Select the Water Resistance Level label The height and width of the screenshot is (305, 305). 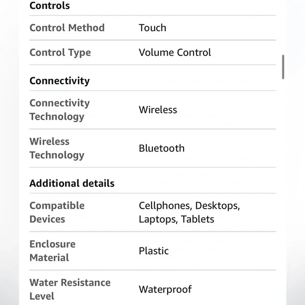(x=70, y=289)
